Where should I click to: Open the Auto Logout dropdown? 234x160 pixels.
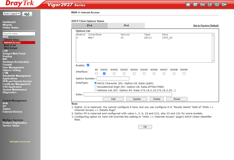12,13
